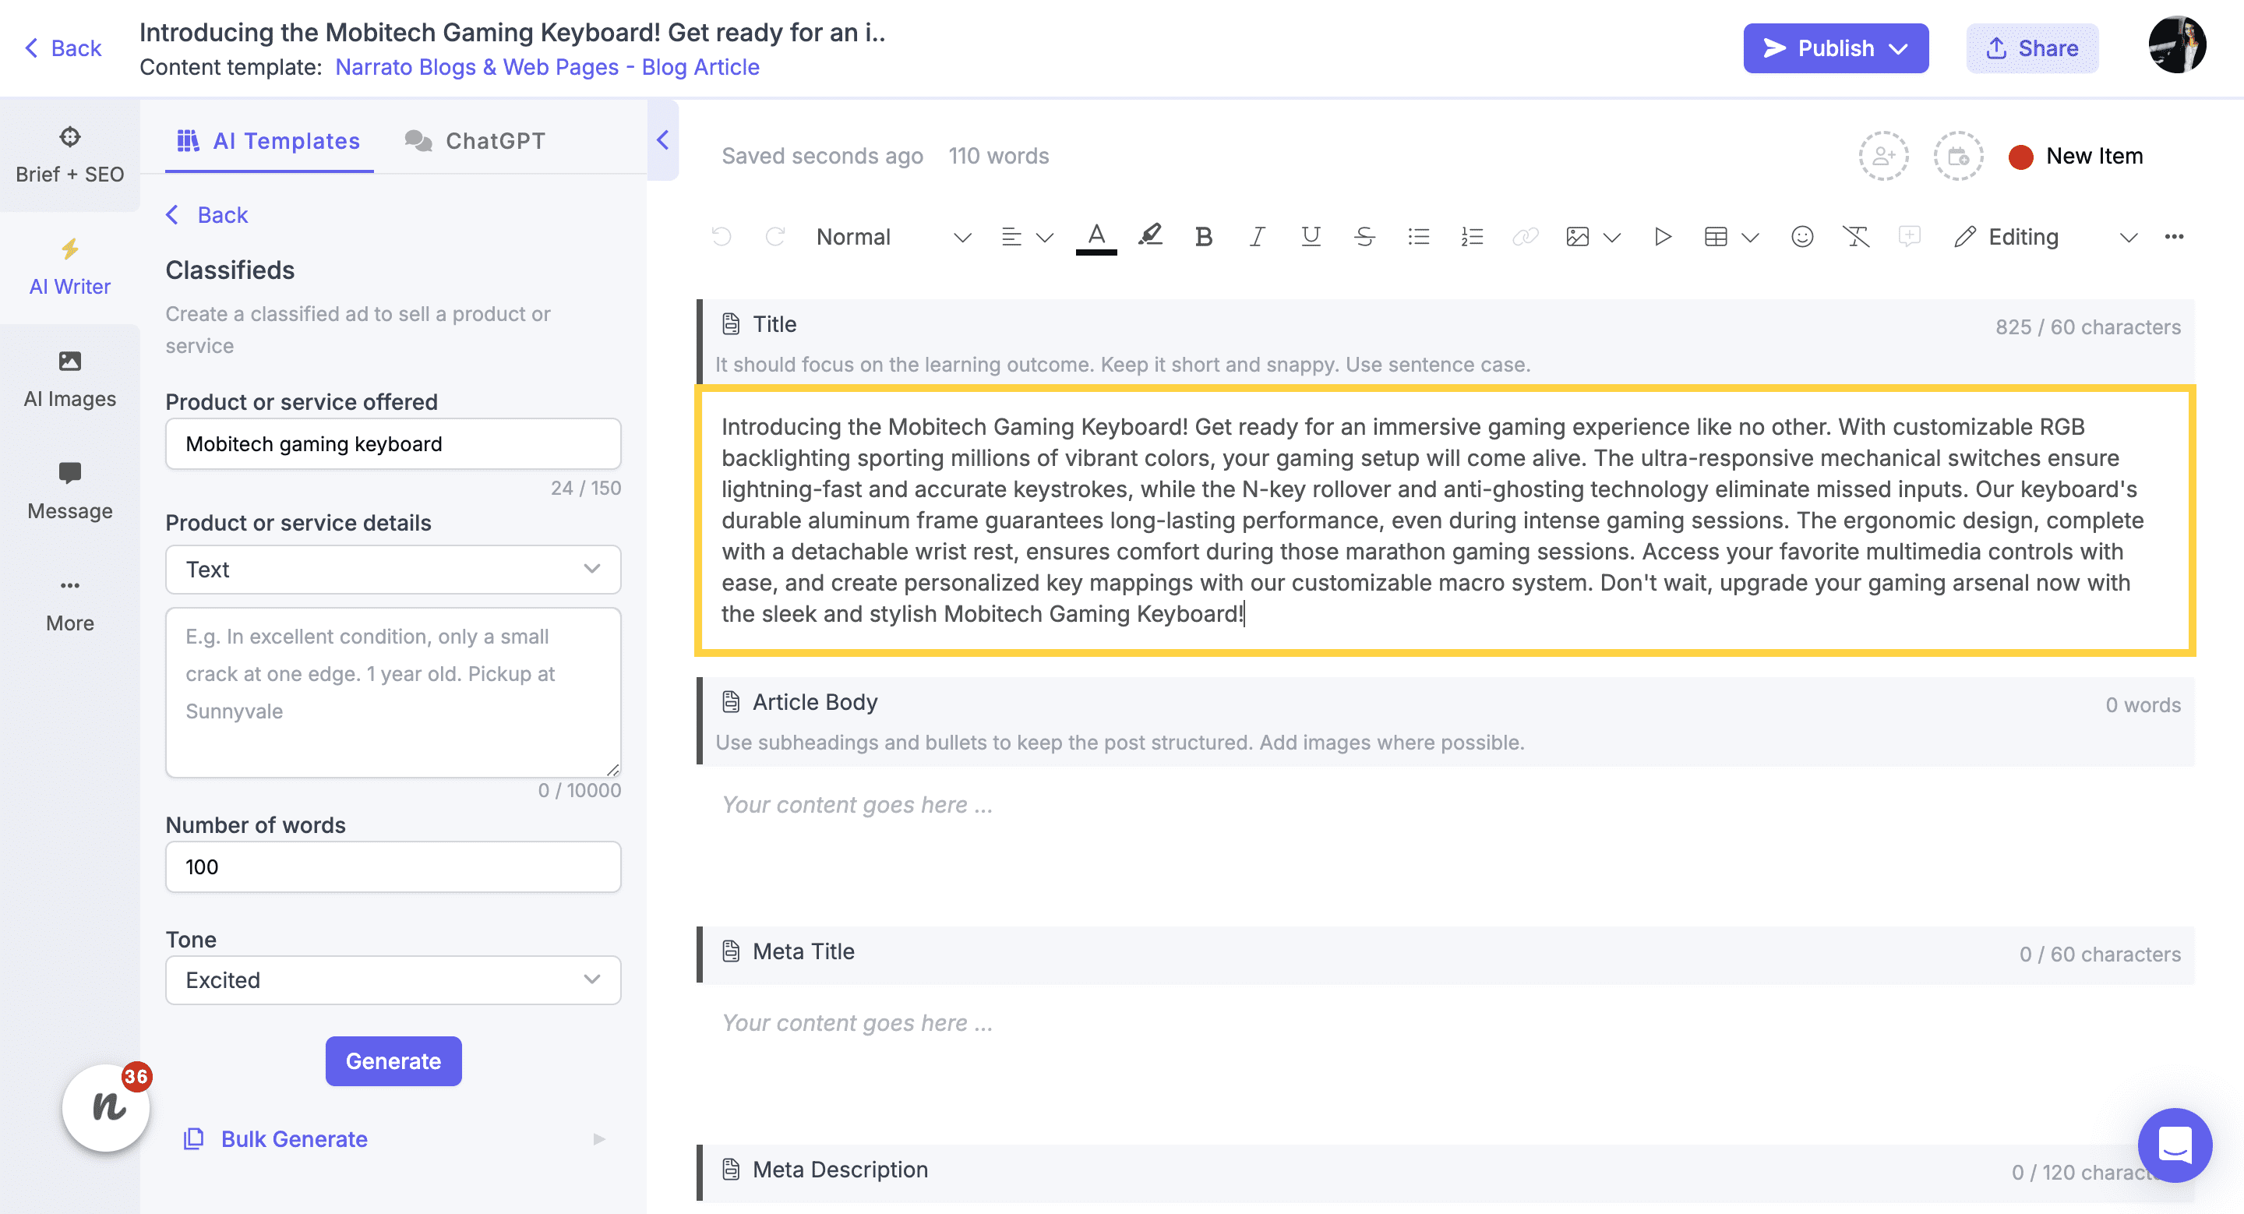Click into the Meta Title content area
2244x1214 pixels.
tap(1446, 1022)
